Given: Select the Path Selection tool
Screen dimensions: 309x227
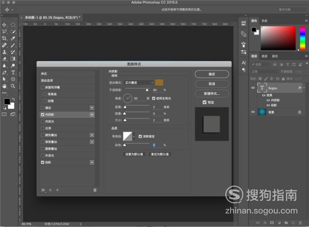Looking at the screenshot, I should 4,79.
